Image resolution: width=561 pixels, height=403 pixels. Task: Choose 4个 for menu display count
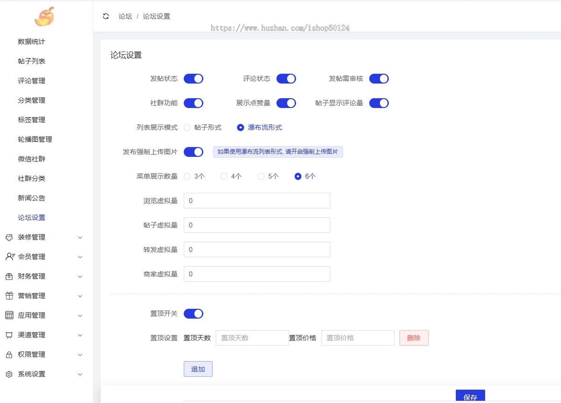point(231,176)
